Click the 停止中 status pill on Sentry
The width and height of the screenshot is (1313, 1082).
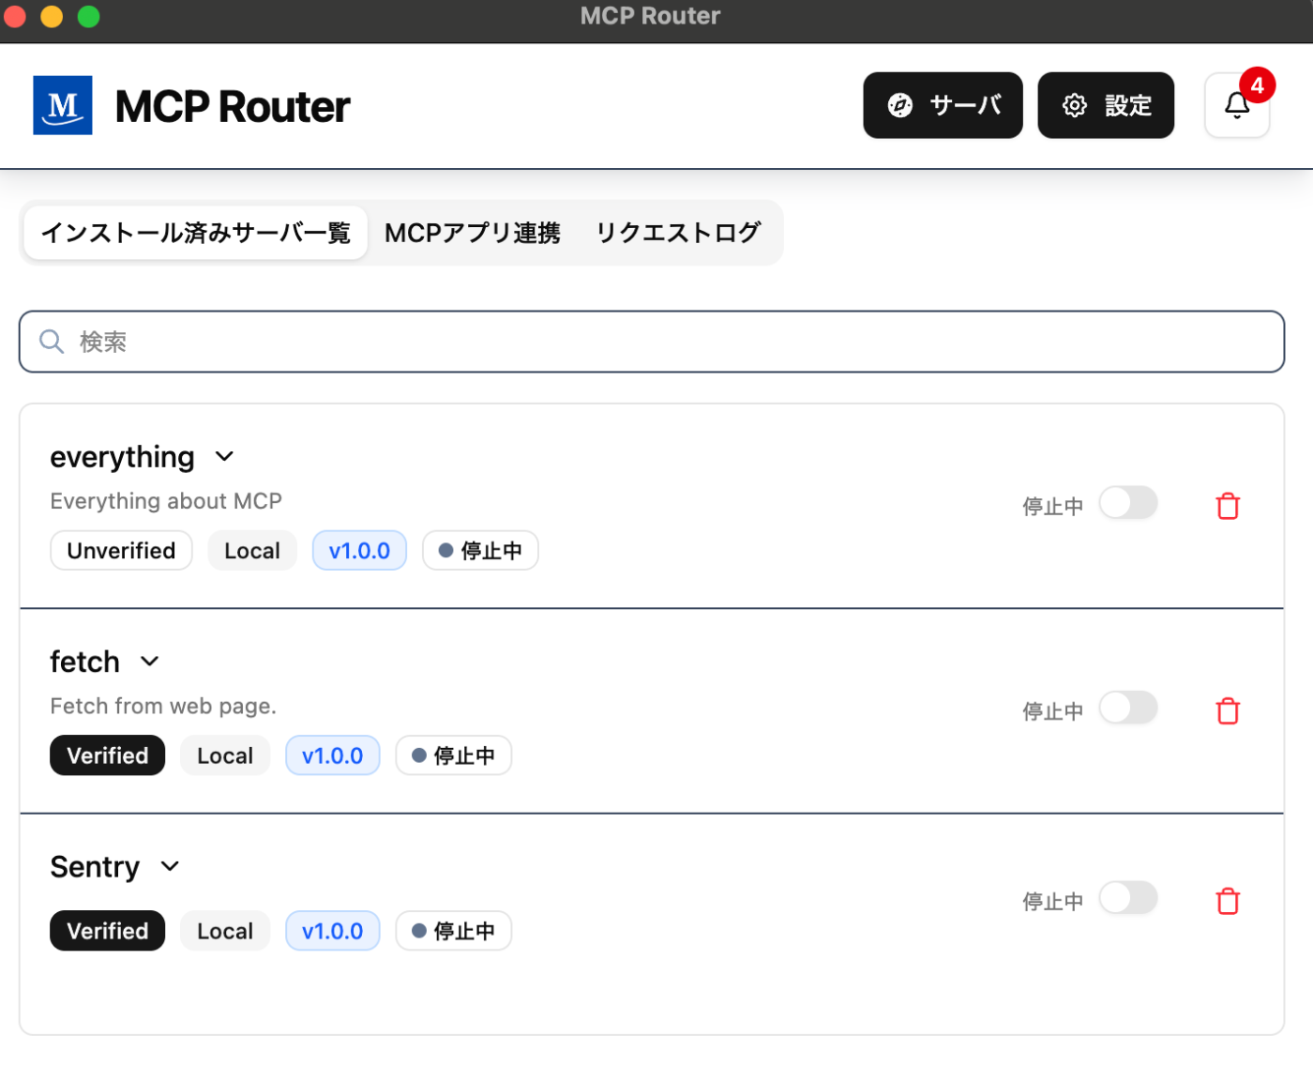[x=454, y=931]
